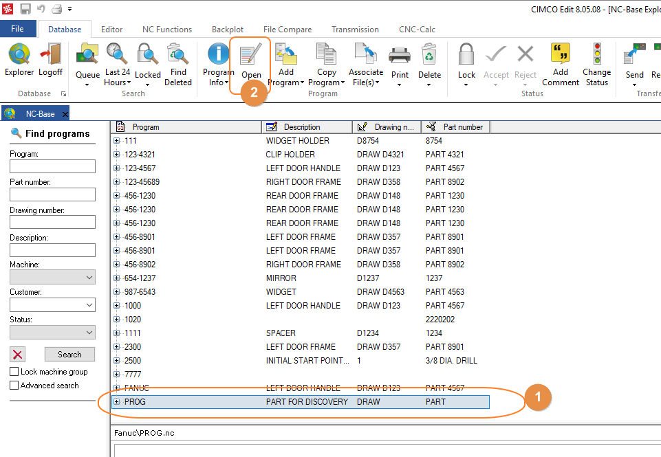The width and height of the screenshot is (661, 457).
Task: Open the selected program with Open icon
Action: (251, 55)
